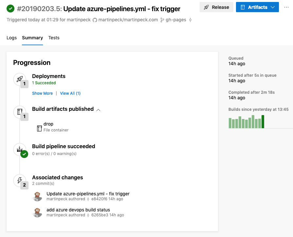Click the green build succeeded status icon in title
Image resolution: width=293 pixels, height=237 pixels.
(x=10, y=9)
